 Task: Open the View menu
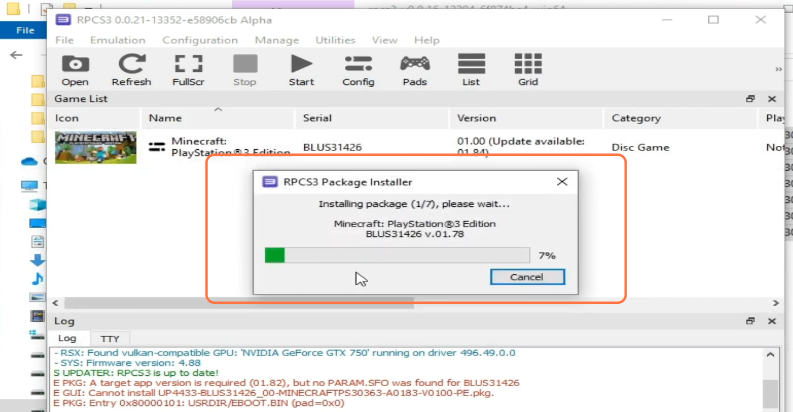click(384, 40)
